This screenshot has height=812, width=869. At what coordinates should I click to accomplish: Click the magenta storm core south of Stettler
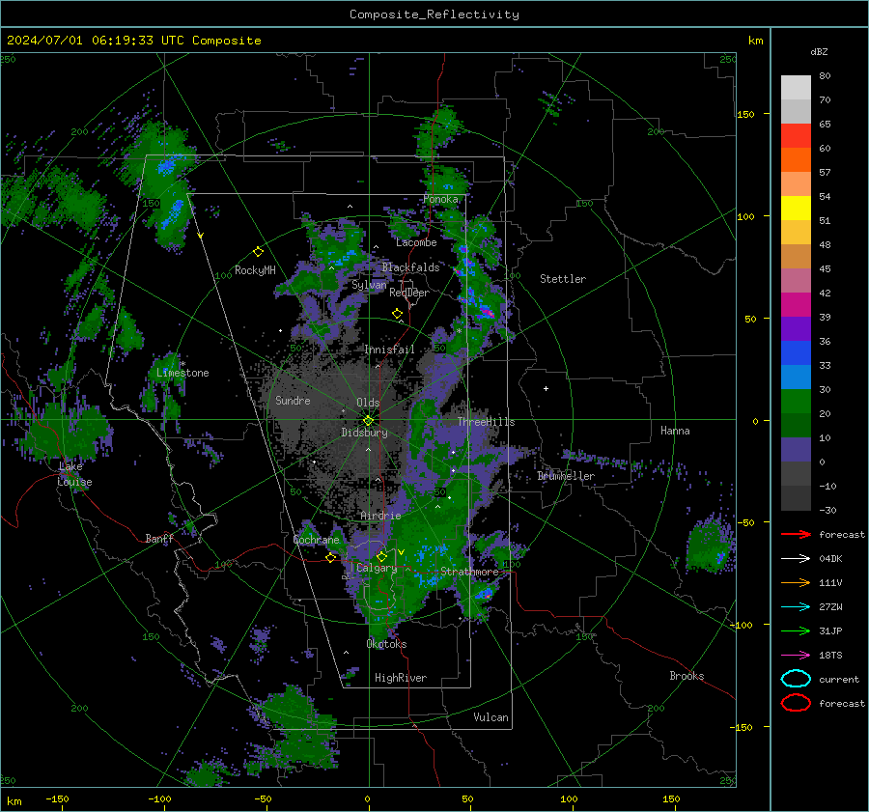486,312
